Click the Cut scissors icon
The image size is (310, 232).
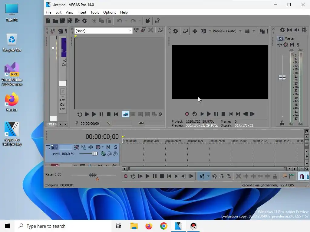pyautogui.click(x=94, y=21)
